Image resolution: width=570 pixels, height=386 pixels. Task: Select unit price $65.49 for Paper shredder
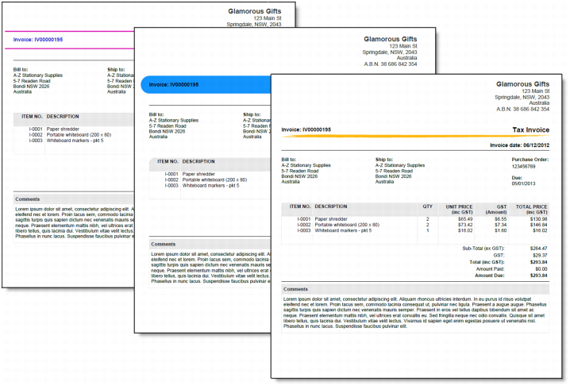pos(465,219)
